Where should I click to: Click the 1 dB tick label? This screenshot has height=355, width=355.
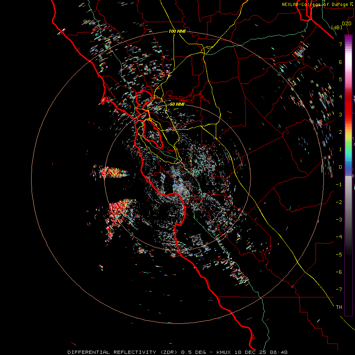click(340, 149)
